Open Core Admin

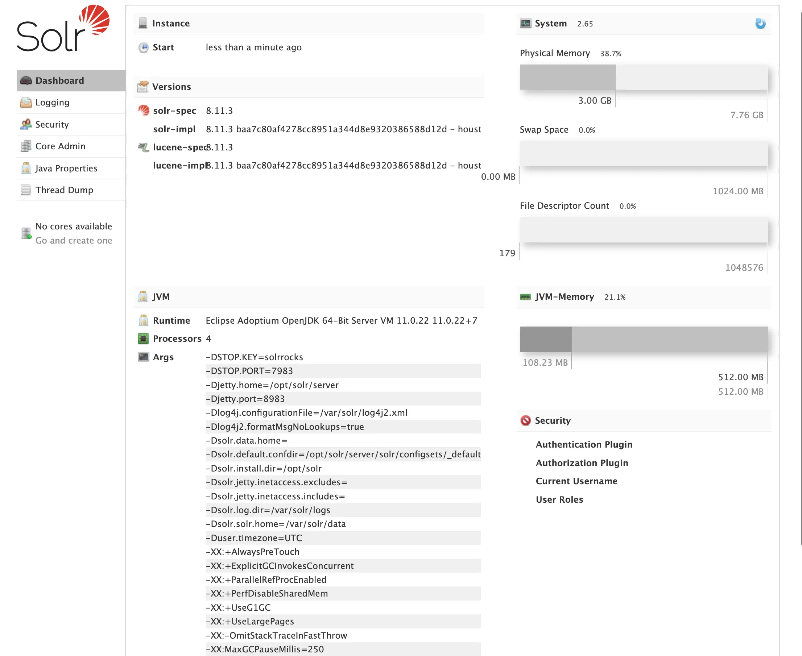click(x=71, y=146)
